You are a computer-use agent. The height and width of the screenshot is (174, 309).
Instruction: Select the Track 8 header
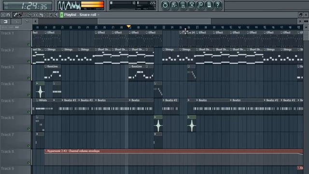(x=15, y=157)
